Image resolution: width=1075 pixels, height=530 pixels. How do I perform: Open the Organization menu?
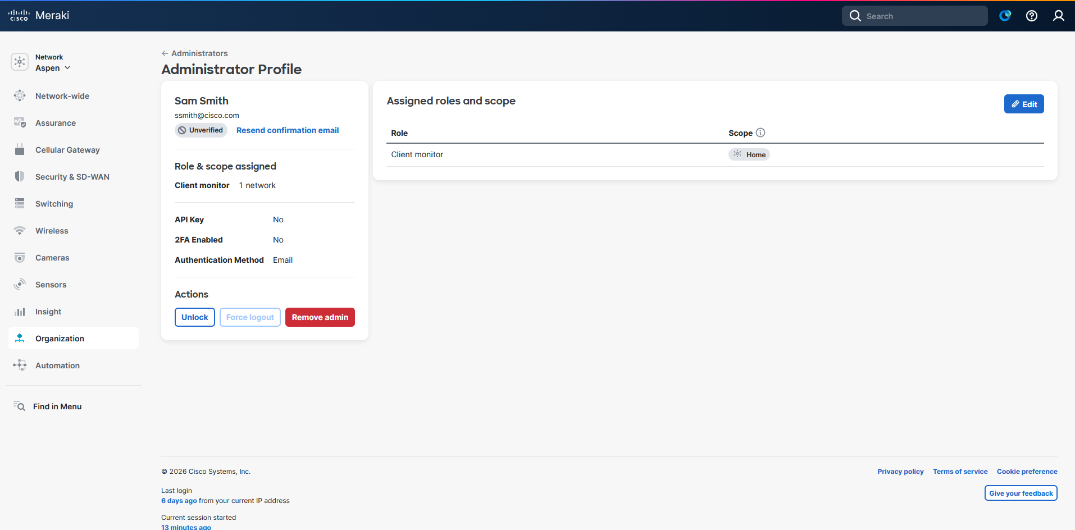point(60,339)
